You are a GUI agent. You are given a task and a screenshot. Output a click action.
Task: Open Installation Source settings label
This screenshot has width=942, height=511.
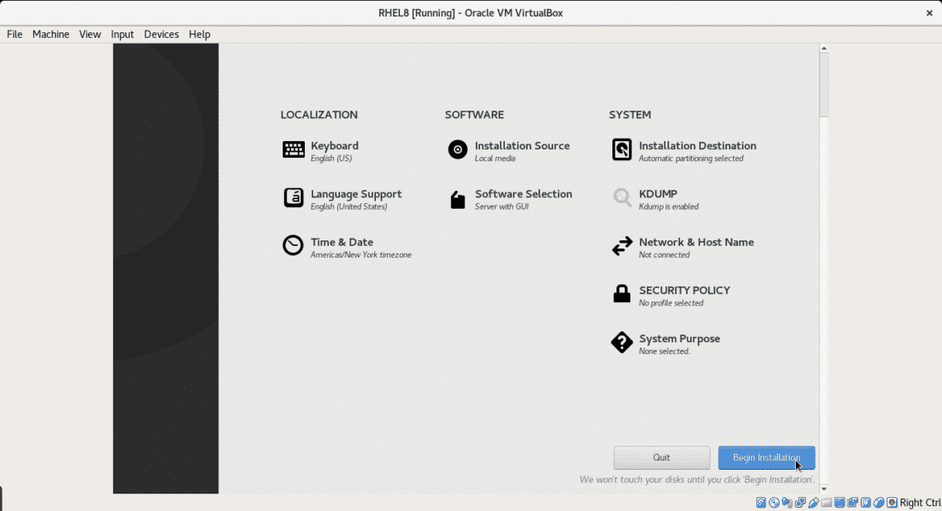click(x=522, y=145)
